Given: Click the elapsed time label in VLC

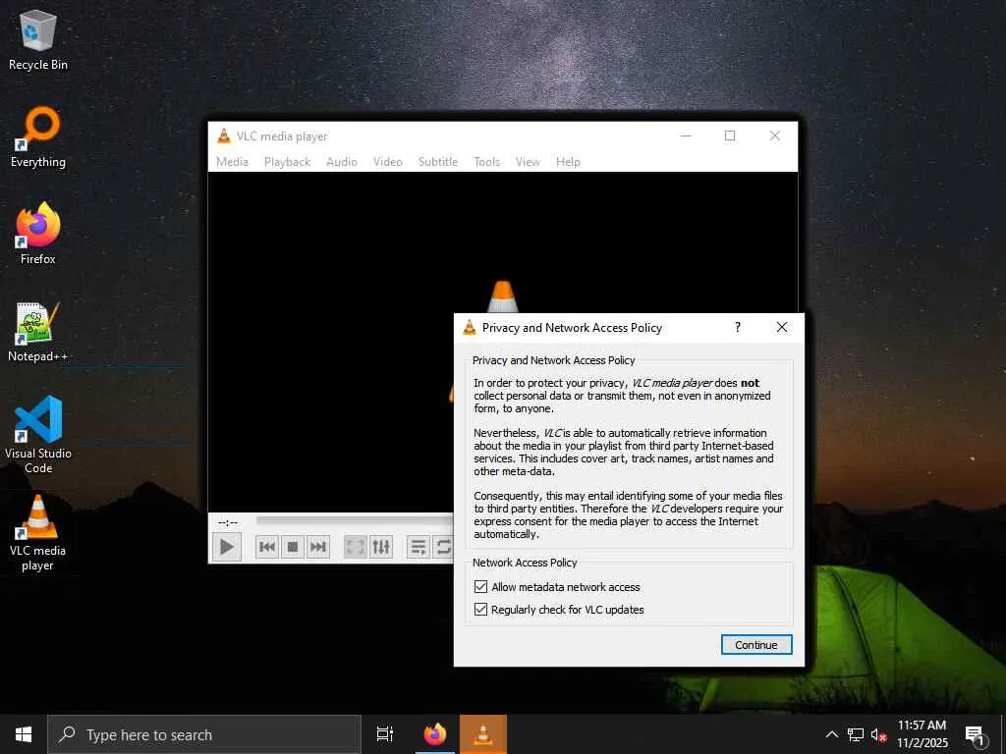Looking at the screenshot, I should click(x=228, y=522).
